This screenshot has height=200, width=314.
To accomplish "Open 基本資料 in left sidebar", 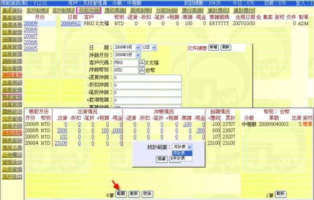I will [x=10, y=10].
